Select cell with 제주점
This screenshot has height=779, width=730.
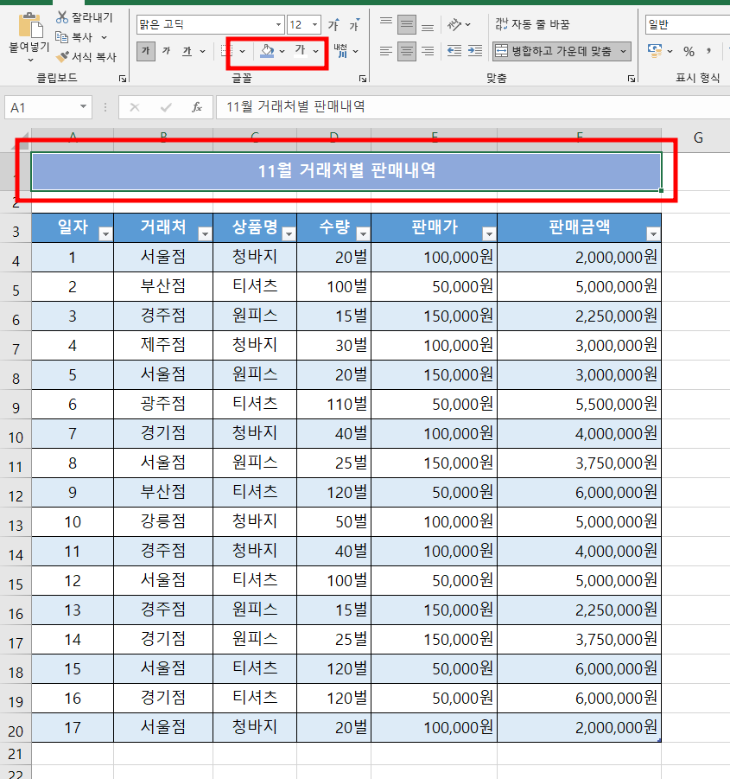[x=163, y=345]
